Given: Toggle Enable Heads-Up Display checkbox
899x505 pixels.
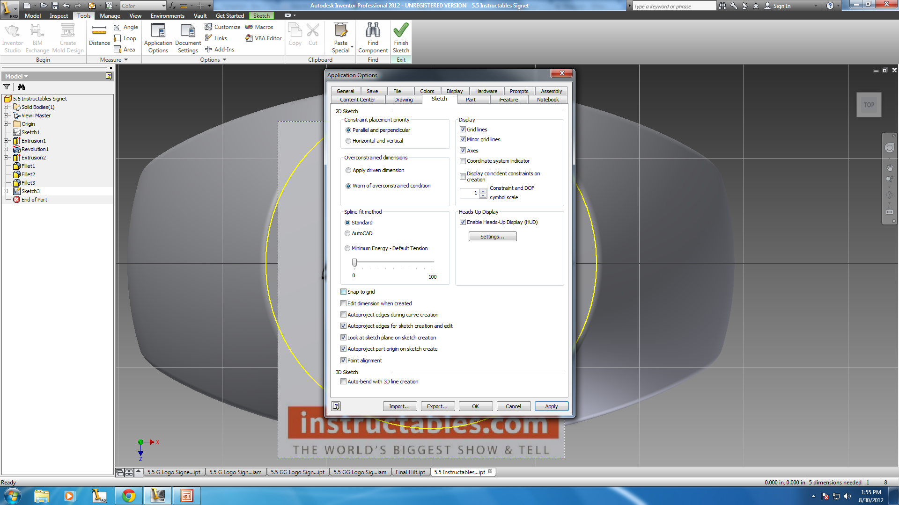Looking at the screenshot, I should pos(463,222).
